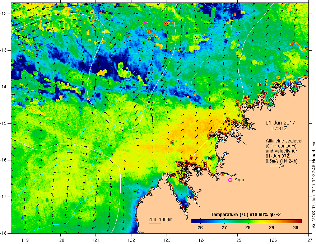Screen dimensions: 316x244
Task: Click the '200 1000m' depth label
Action: [161, 220]
